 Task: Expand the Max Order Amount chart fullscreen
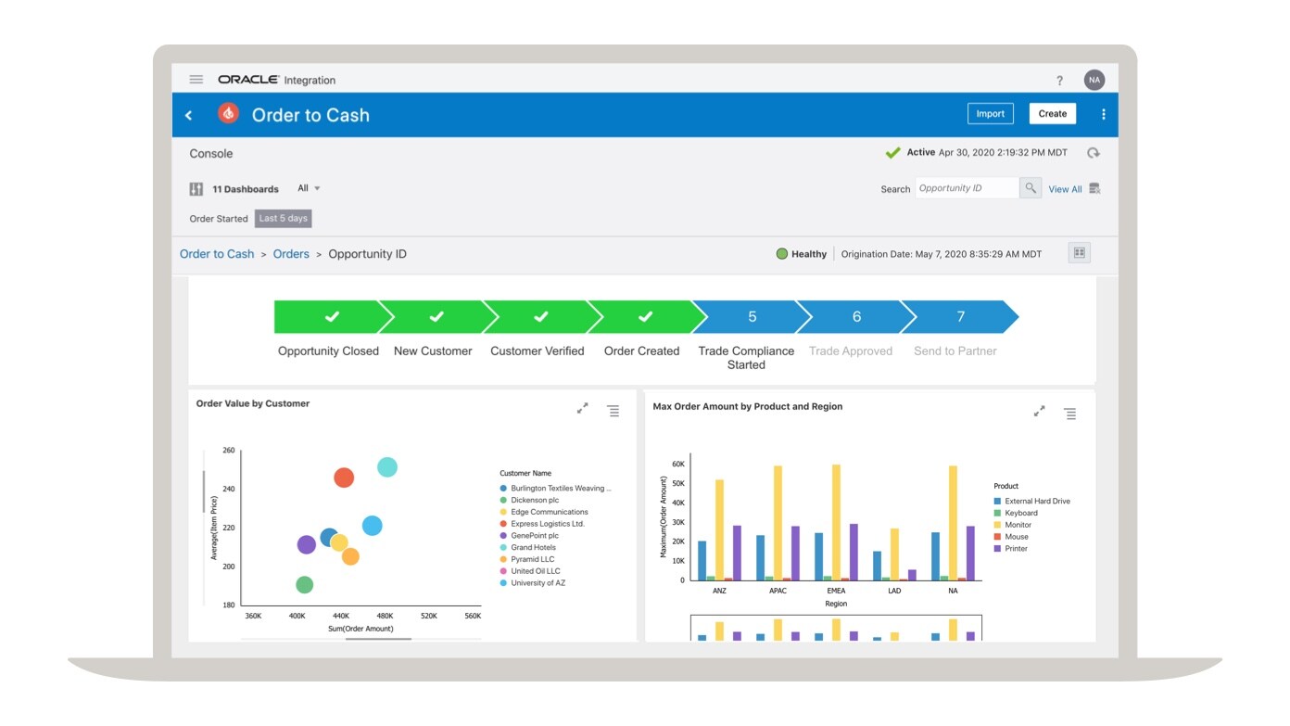click(x=1039, y=412)
